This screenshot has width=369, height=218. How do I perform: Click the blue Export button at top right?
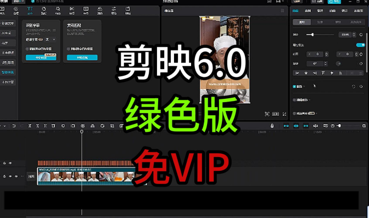pyautogui.click(x=334, y=2)
